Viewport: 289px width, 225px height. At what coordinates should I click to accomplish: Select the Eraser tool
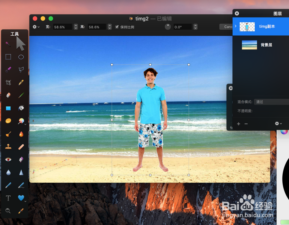point(8,95)
